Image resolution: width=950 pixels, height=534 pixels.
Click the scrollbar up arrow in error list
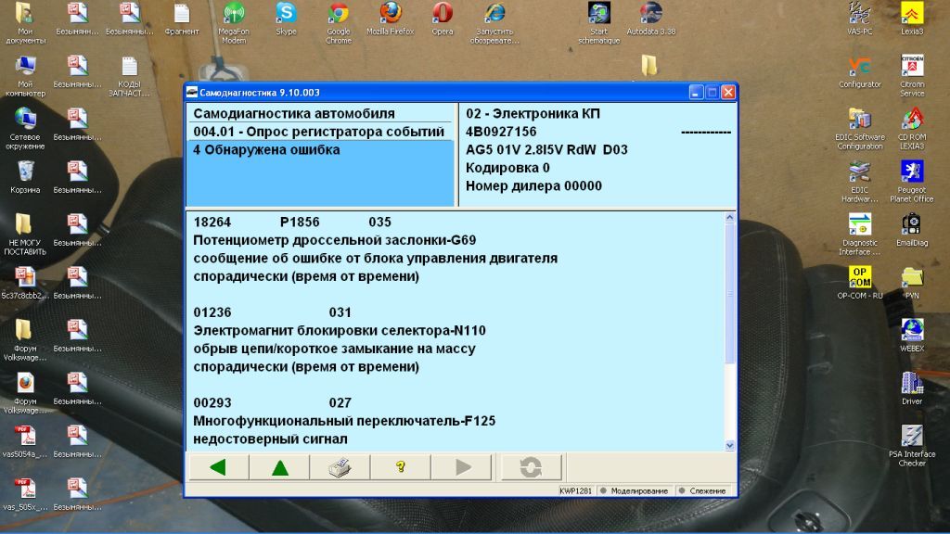point(729,217)
